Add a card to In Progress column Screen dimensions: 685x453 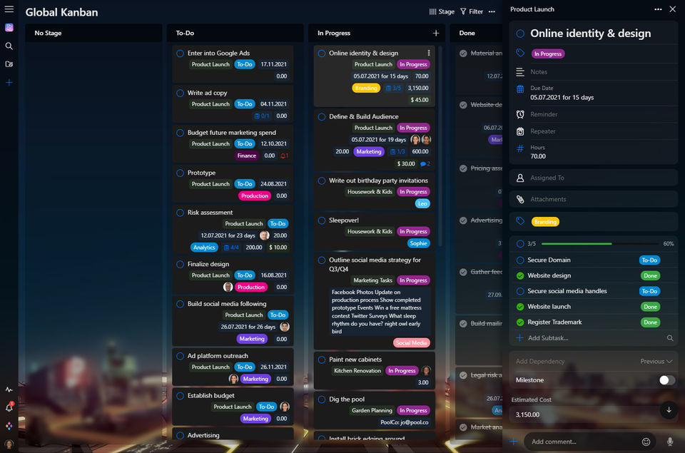(435, 34)
